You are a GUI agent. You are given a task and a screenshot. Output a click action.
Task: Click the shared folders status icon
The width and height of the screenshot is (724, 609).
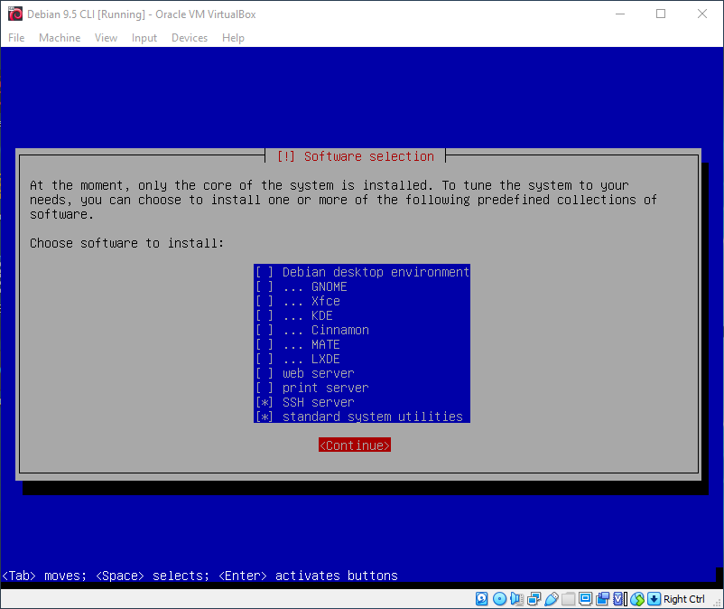[569, 599]
